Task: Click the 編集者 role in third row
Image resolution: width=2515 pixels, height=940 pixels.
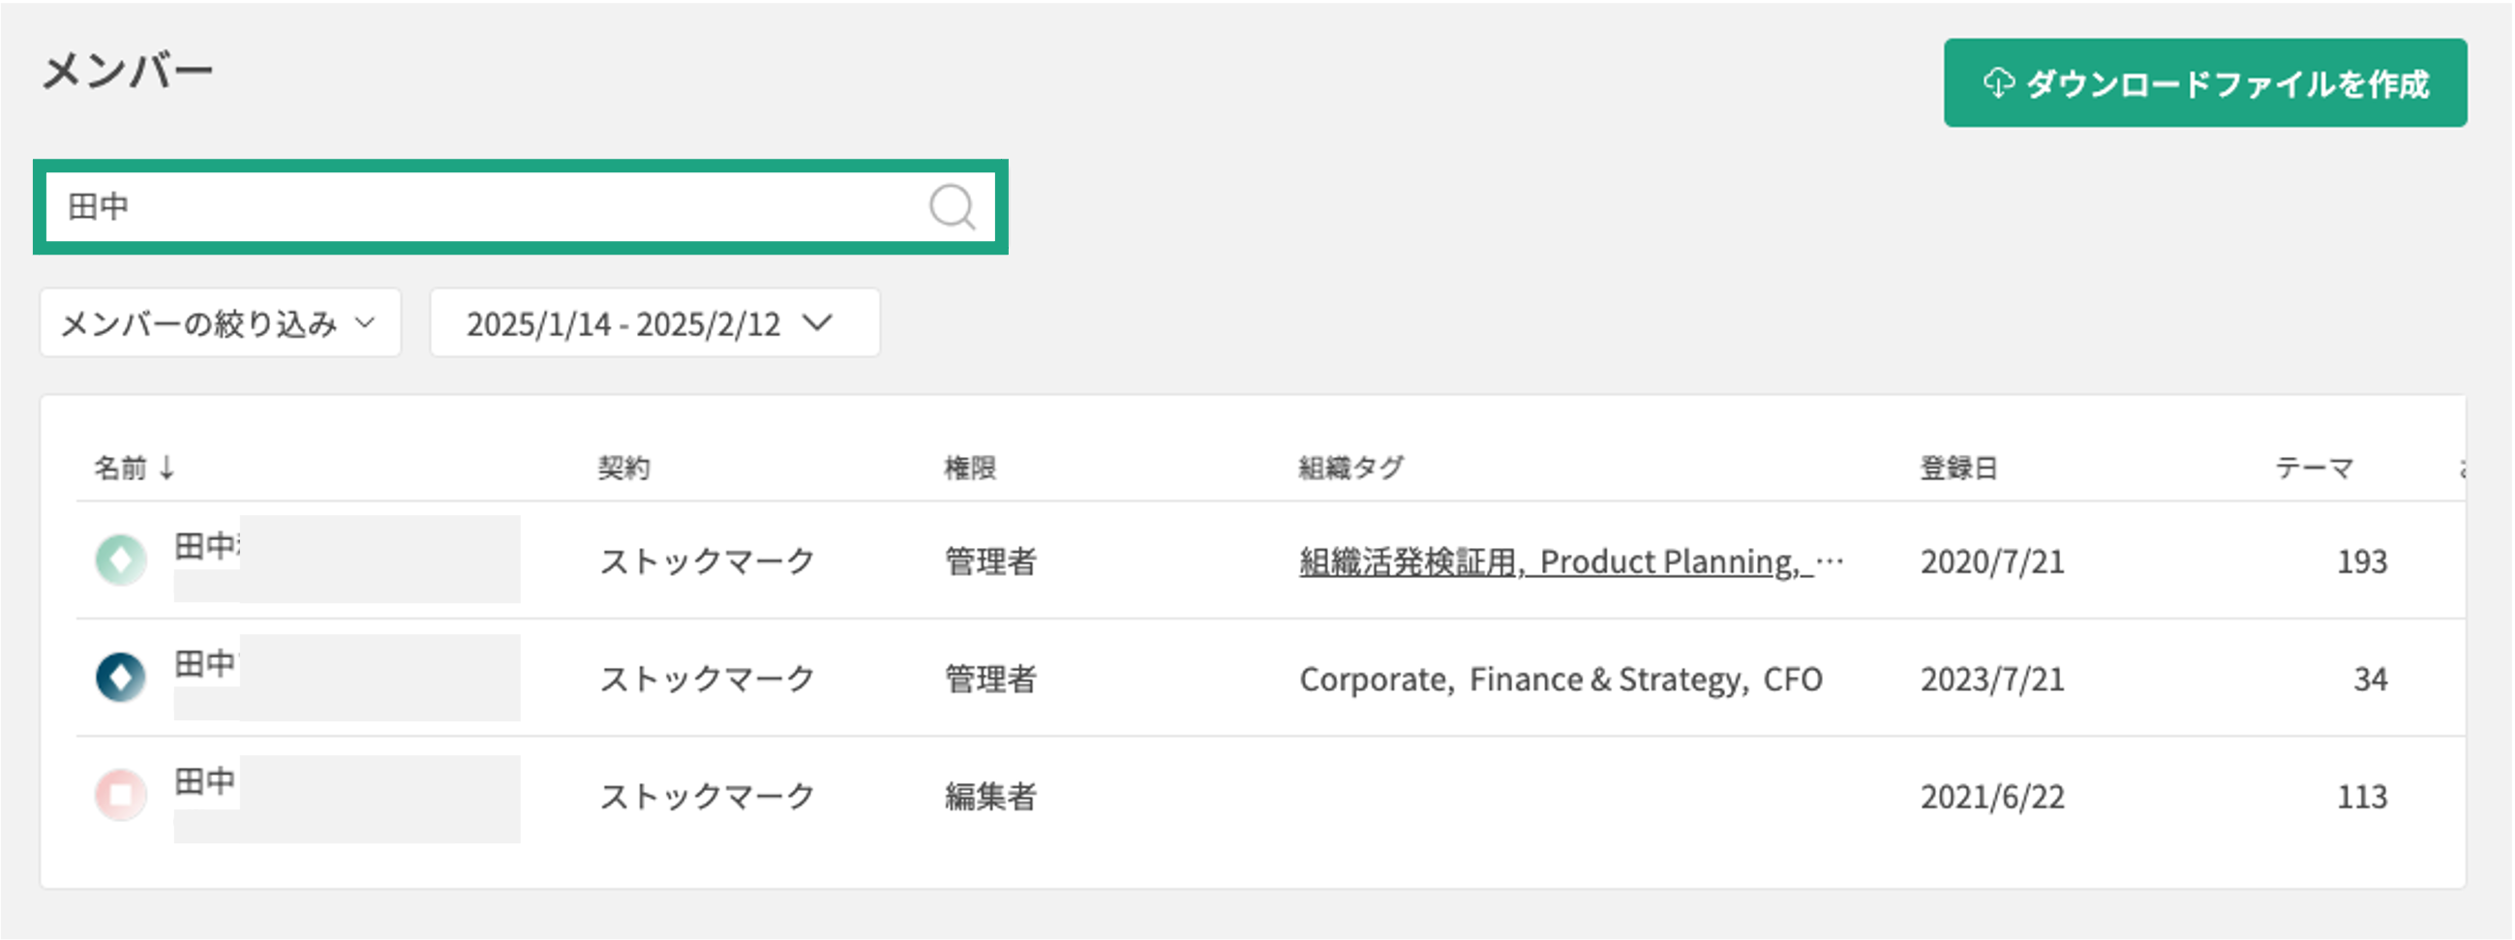Action: tap(990, 797)
